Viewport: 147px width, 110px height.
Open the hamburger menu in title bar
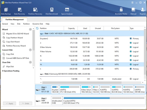(132, 3)
